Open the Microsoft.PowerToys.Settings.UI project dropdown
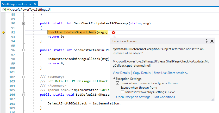This screenshot has width=219, height=113. (x=110, y=9)
